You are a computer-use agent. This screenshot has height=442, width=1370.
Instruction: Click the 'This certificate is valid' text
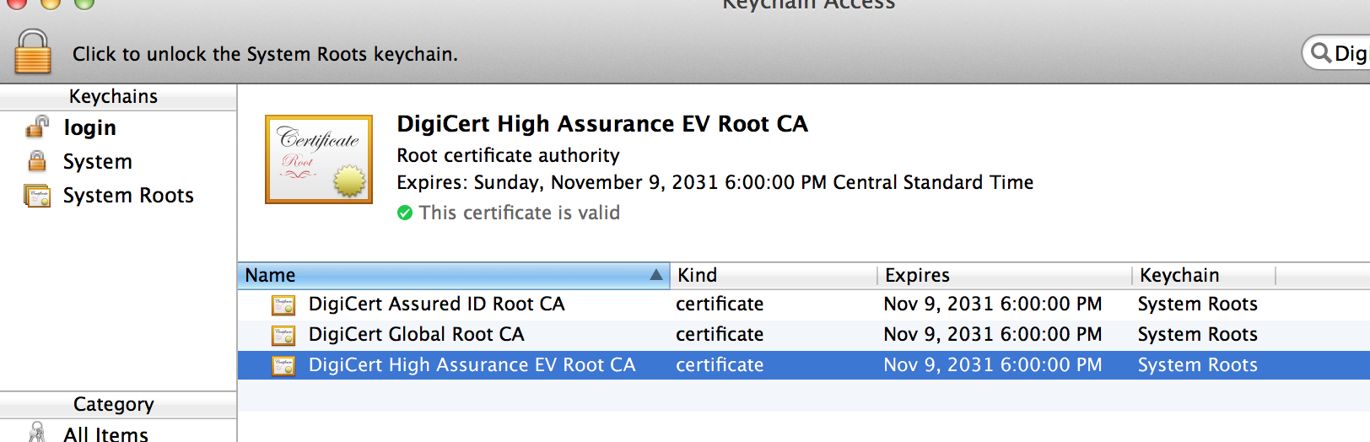(520, 213)
